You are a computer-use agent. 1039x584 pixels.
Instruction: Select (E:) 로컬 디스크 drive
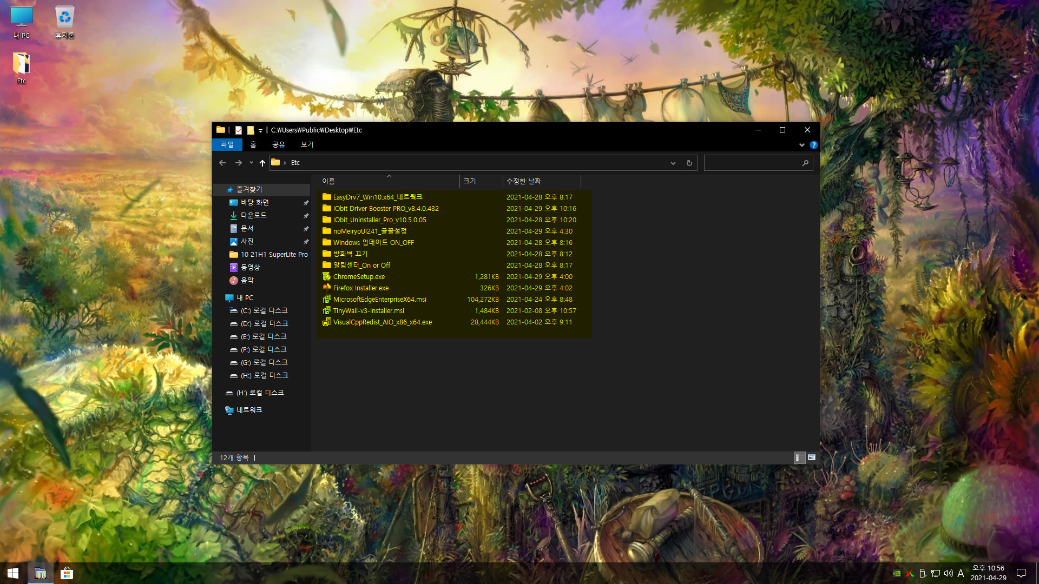click(264, 336)
